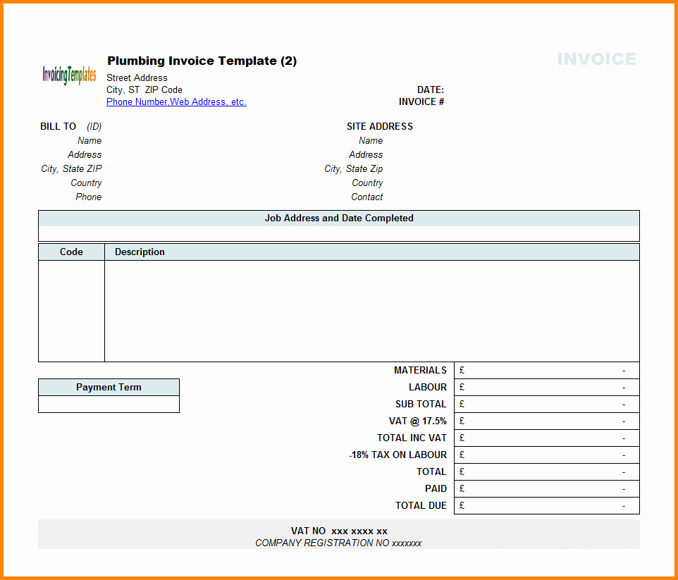This screenshot has width=678, height=580.
Task: Select the LABOUR amount cell
Action: coord(546,388)
